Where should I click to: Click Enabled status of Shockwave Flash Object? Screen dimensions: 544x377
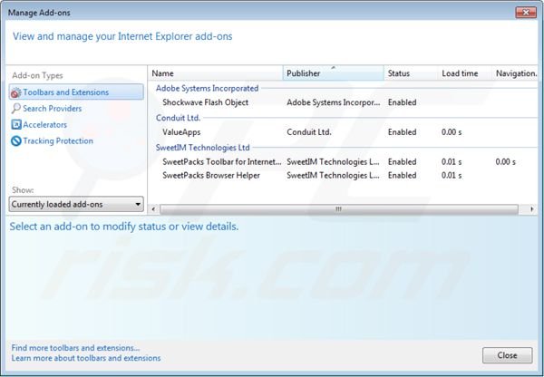point(402,102)
